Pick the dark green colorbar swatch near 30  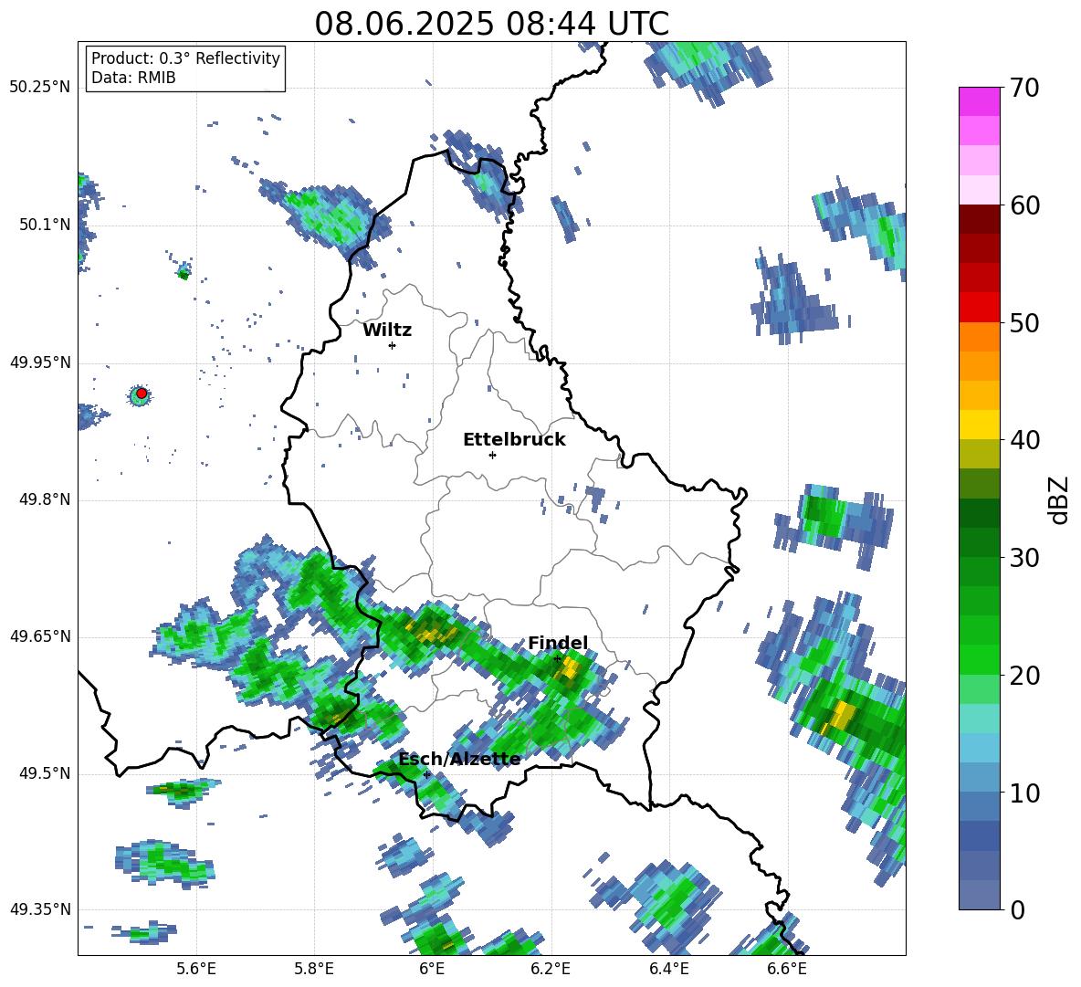979,542
